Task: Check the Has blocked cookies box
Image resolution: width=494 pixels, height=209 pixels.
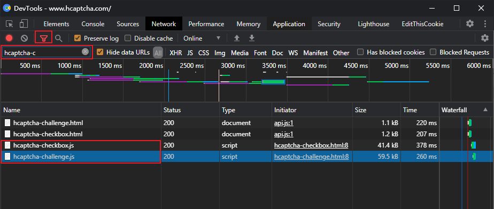Action: click(360, 52)
